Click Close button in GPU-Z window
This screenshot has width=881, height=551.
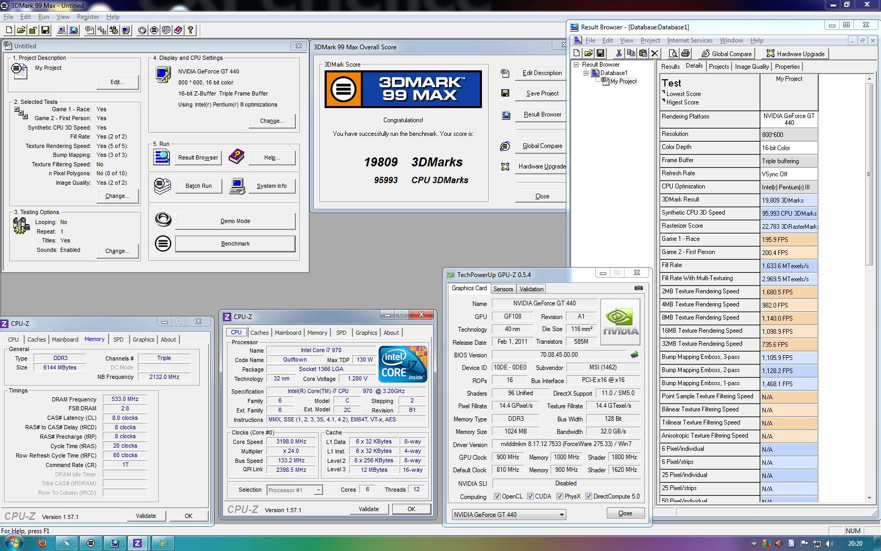(x=625, y=513)
